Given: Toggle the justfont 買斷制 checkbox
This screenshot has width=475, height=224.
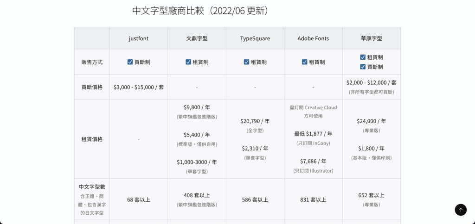Looking at the screenshot, I should coord(130,62).
